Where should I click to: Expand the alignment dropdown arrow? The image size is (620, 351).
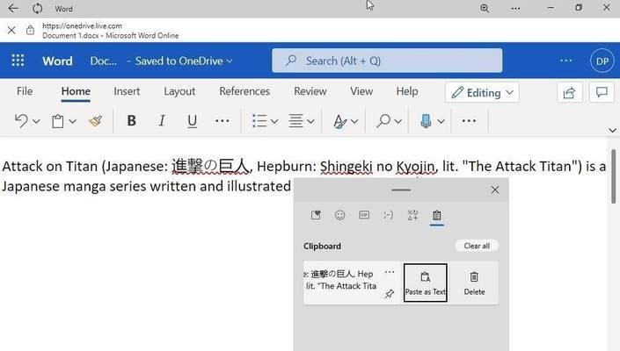point(310,121)
